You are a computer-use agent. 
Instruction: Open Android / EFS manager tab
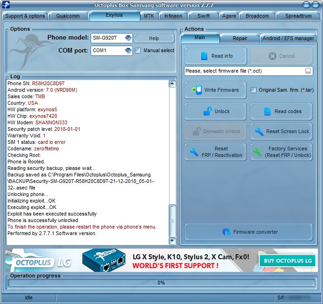coord(288,38)
